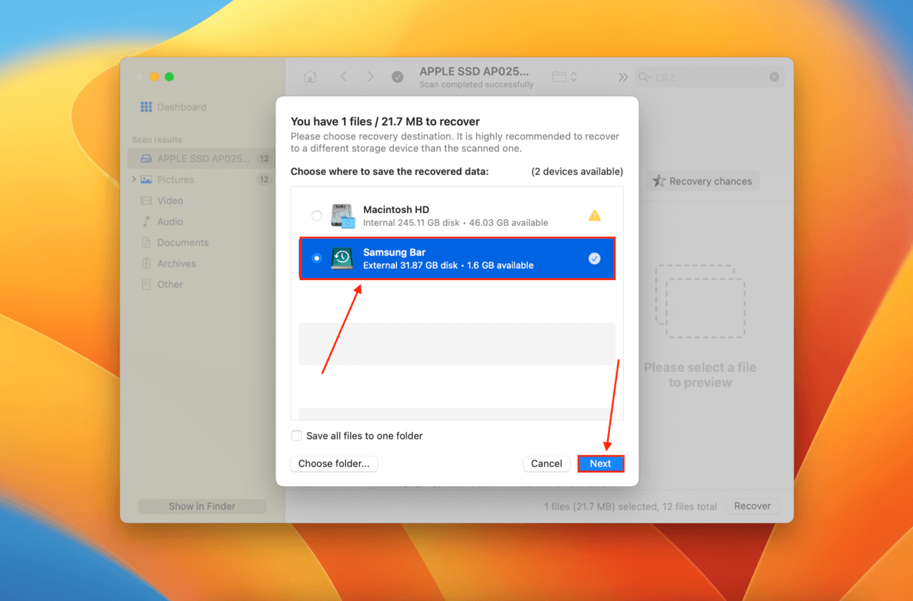The width and height of the screenshot is (913, 601).
Task: Clear the search field with the x icon
Action: [x=774, y=77]
